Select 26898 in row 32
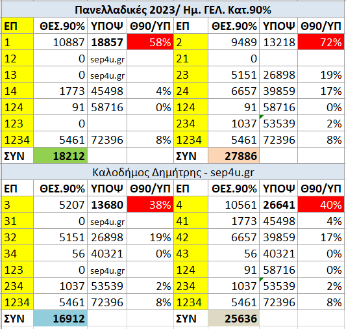 click(x=107, y=237)
